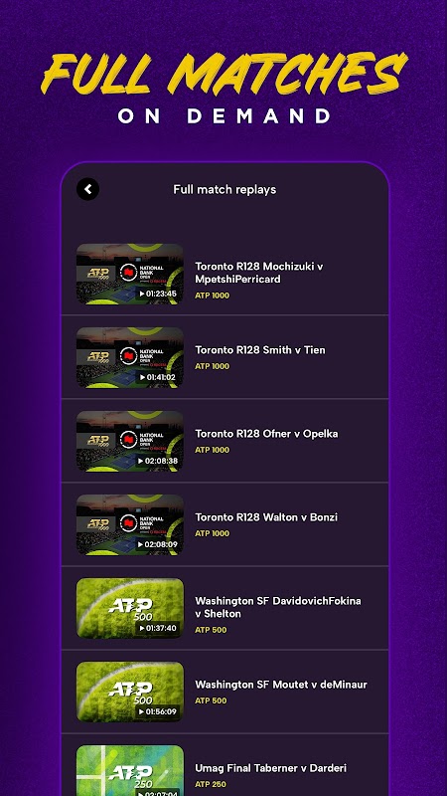Play the Smith v Tien replay video
Viewport: 447px width, 796px height.
[130, 357]
